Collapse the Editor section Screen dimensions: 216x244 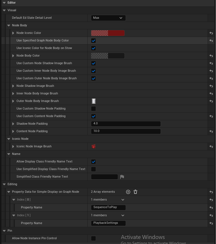pos(4,3)
